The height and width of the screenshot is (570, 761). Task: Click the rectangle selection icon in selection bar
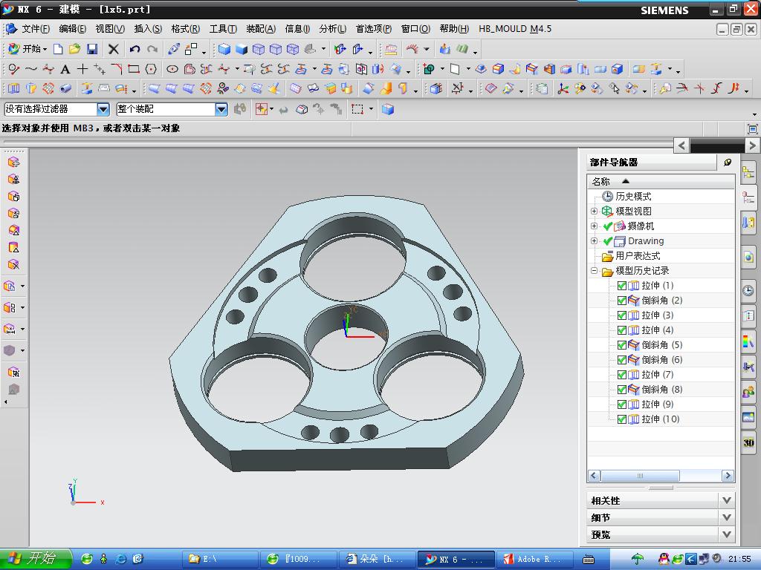[x=357, y=110]
